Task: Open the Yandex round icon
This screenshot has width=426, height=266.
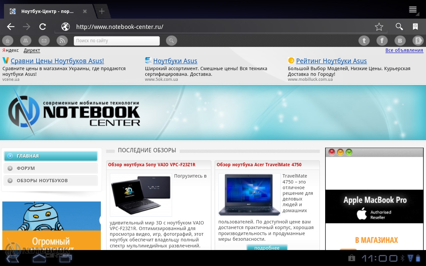Action: pyautogui.click(x=418, y=41)
